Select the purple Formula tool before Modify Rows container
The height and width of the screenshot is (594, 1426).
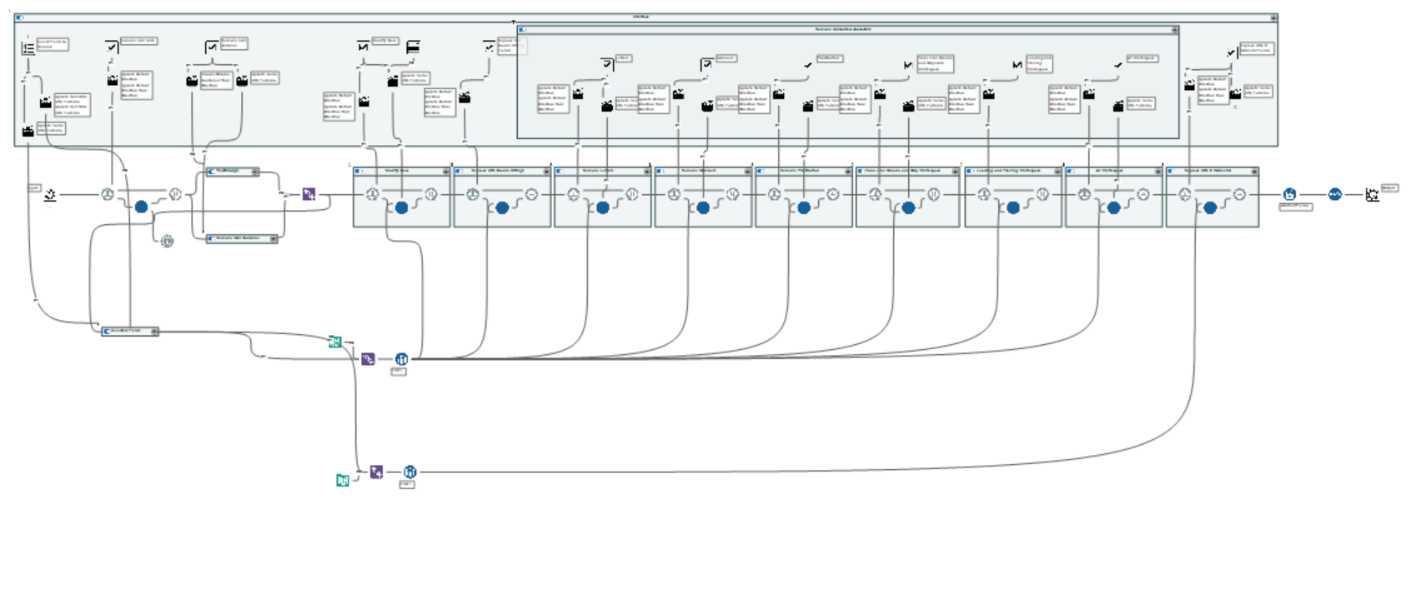[x=309, y=194]
